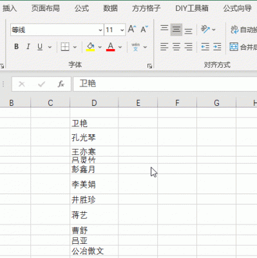Set middle vertical alignment
This screenshot has width=257, height=258.
click(176, 29)
